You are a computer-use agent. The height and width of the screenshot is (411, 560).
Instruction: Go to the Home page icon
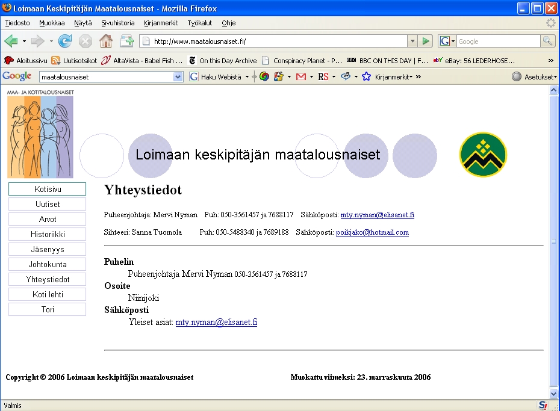point(106,41)
